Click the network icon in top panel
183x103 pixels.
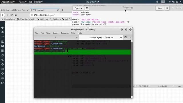[x=170, y=2]
